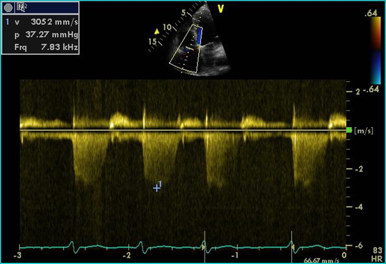The height and width of the screenshot is (264, 386).
Task: Select the caliper cross marker labeled 1
Action: 156,188
